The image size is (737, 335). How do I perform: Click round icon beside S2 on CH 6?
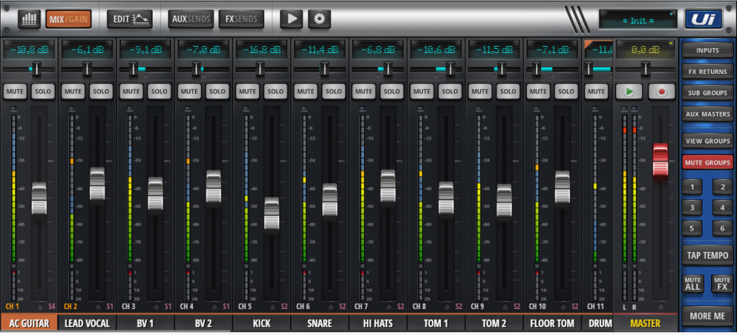pos(331,307)
